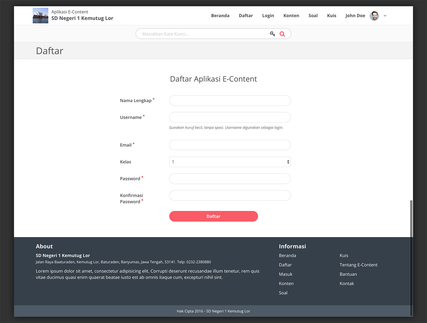The height and width of the screenshot is (323, 427).
Task: Click John Doe's avatar picture
Action: tap(374, 16)
